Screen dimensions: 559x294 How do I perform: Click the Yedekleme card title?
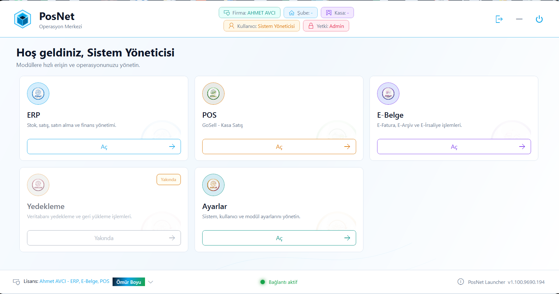[46, 206]
